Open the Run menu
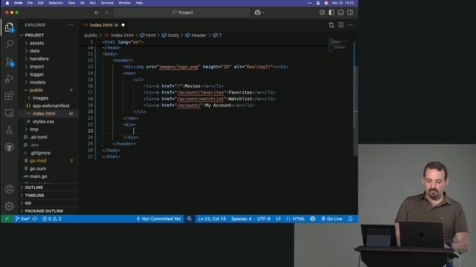The width and height of the screenshot is (476, 267). [92, 3]
